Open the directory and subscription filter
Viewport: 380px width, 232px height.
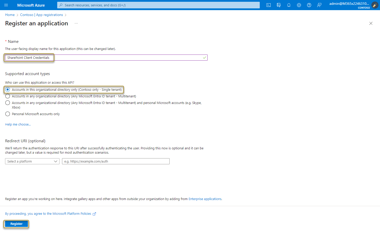[x=278, y=5]
